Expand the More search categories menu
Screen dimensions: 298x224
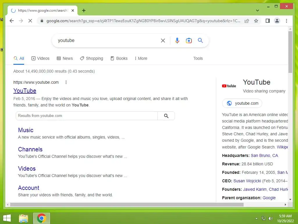(x=141, y=58)
